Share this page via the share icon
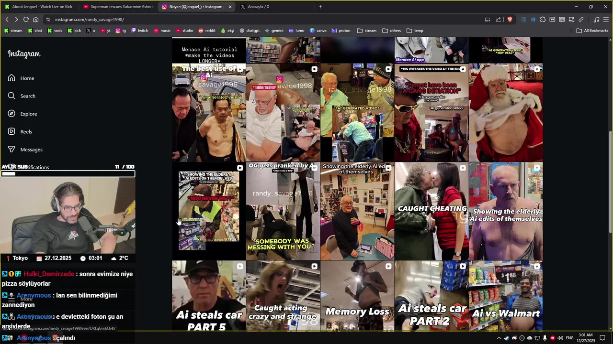Viewport: 613px width, 344px height. [x=498, y=20]
